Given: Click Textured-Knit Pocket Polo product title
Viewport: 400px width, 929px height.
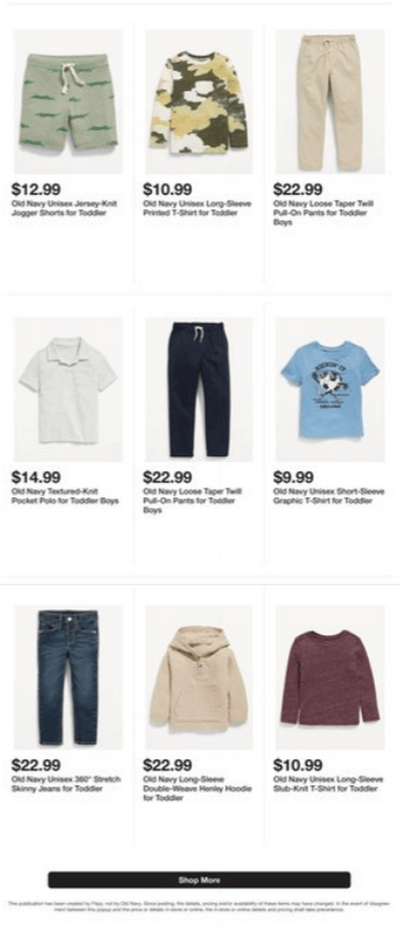Looking at the screenshot, I should [65, 496].
